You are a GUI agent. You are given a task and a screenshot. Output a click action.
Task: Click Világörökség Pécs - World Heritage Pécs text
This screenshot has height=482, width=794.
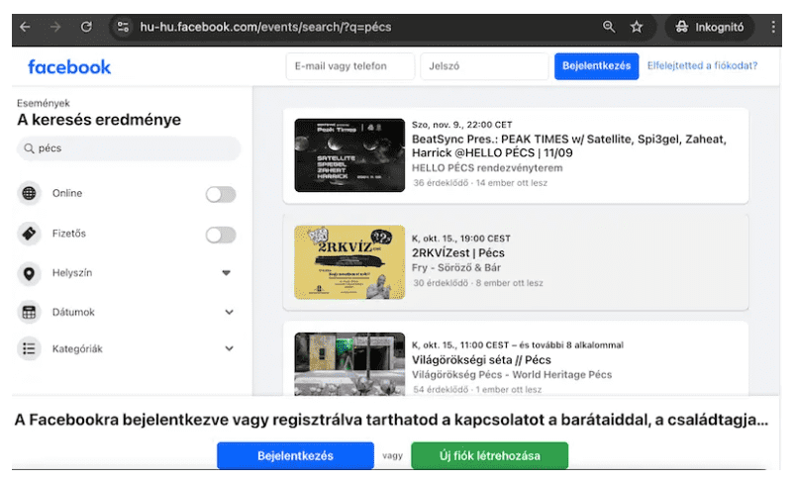[512, 375]
